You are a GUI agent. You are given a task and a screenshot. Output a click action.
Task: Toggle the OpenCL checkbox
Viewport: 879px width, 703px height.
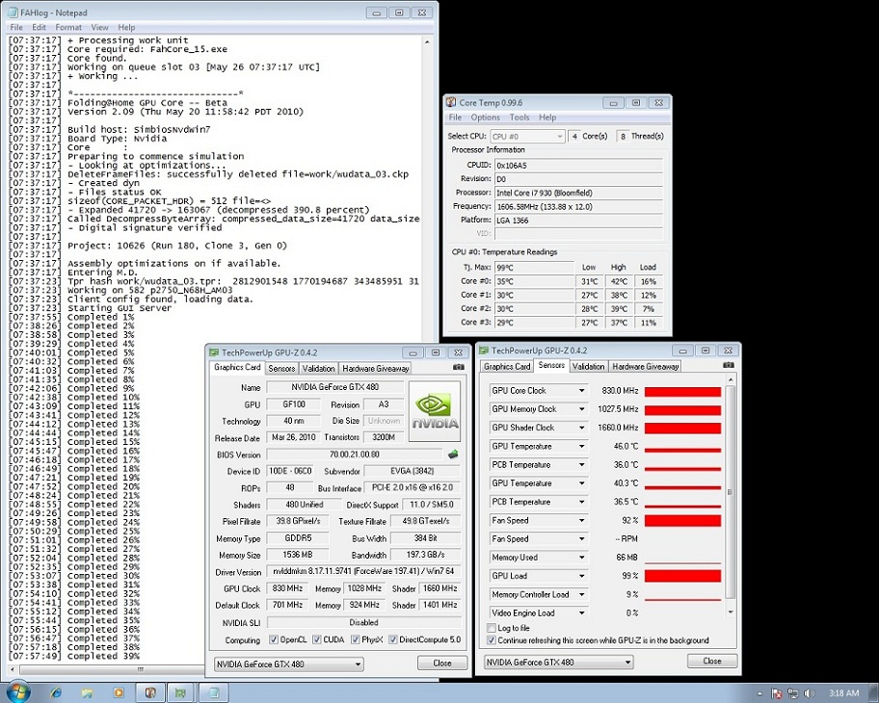click(273, 639)
